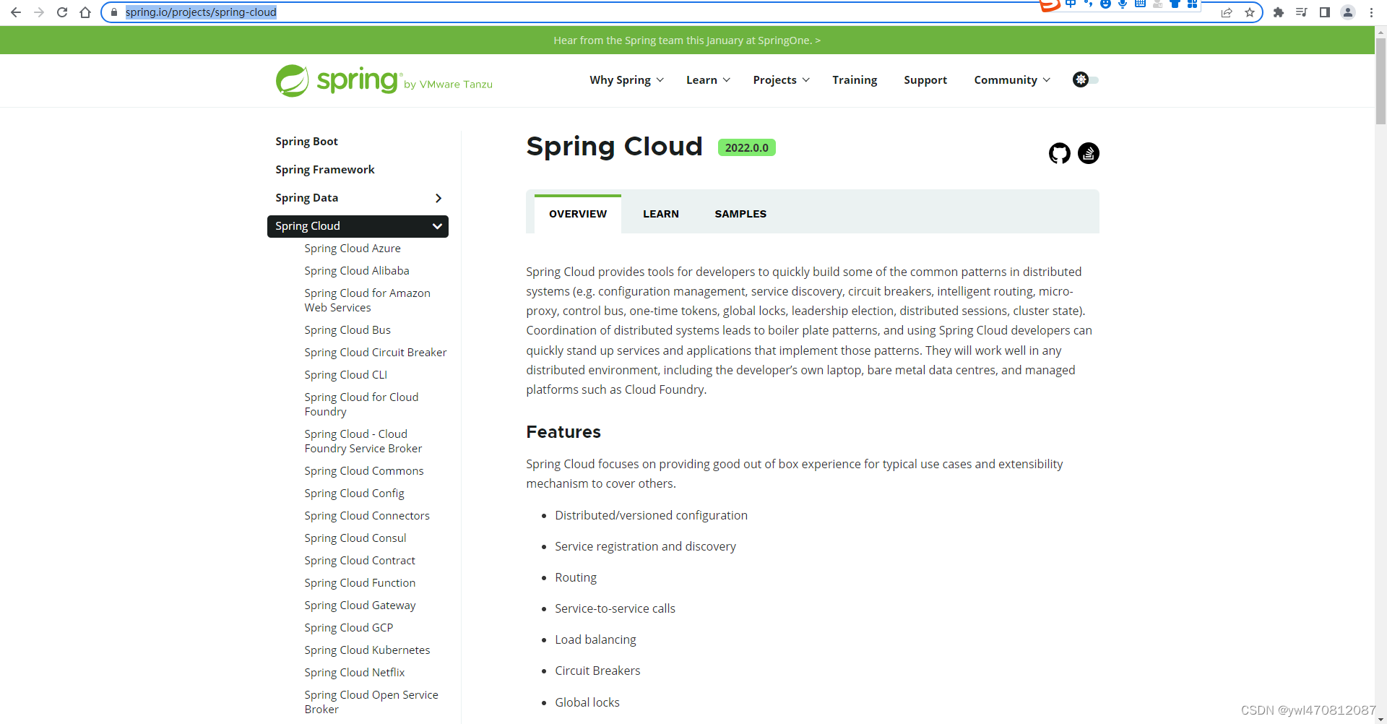Click the page vertical scrollbar thumb
1387x724 pixels.
1380,81
